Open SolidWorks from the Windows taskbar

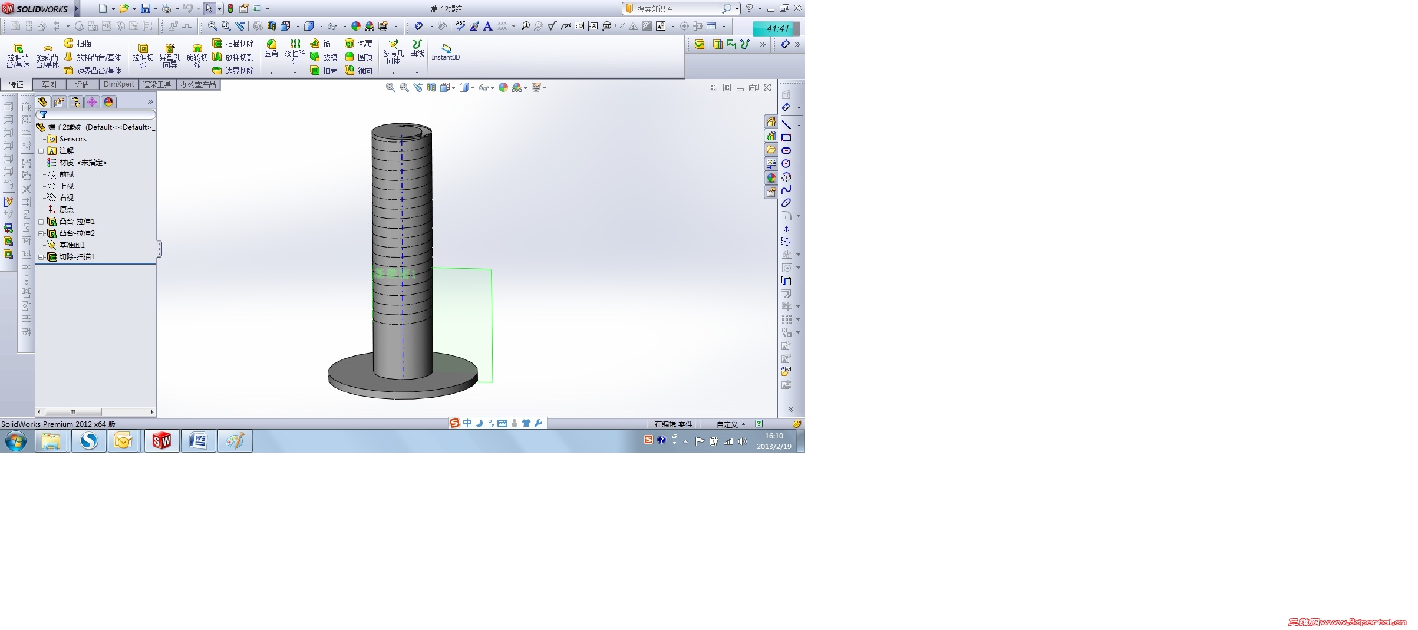coord(161,441)
